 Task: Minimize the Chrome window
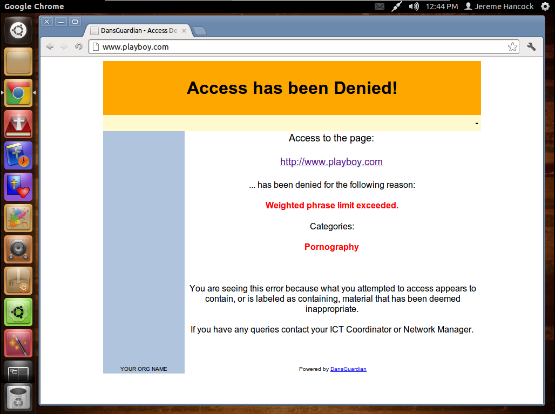[61, 22]
